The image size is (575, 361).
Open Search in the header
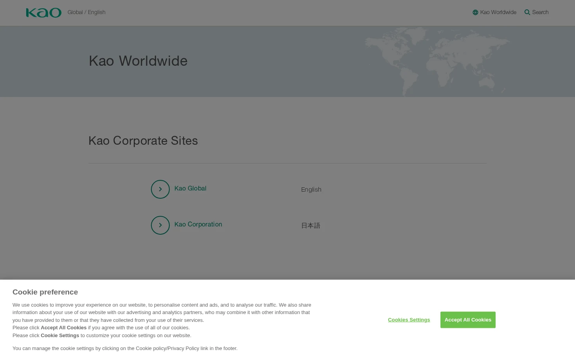coord(537,13)
